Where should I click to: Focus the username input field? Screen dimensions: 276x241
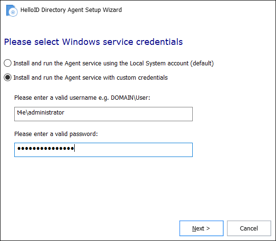click(x=104, y=114)
